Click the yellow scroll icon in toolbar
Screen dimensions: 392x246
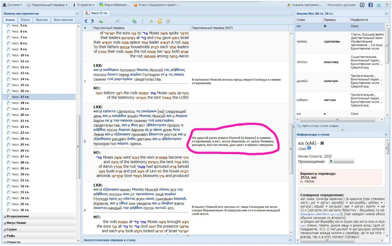(x=160, y=21)
